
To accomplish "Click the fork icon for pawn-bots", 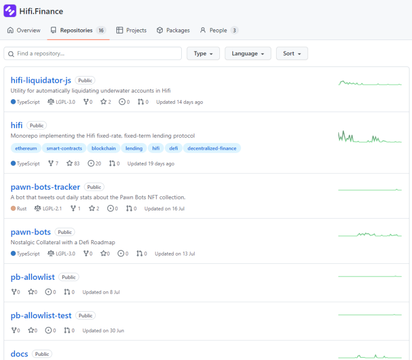I will pos(86,254).
